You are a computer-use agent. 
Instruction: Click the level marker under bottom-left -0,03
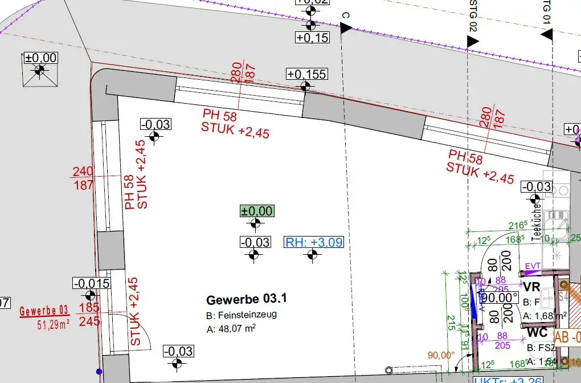(x=177, y=364)
